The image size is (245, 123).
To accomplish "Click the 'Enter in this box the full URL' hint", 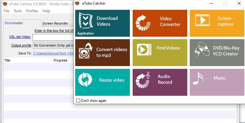I will tap(54, 31).
